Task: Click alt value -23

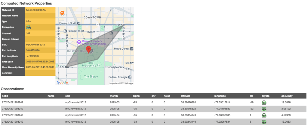Action: 252,109
